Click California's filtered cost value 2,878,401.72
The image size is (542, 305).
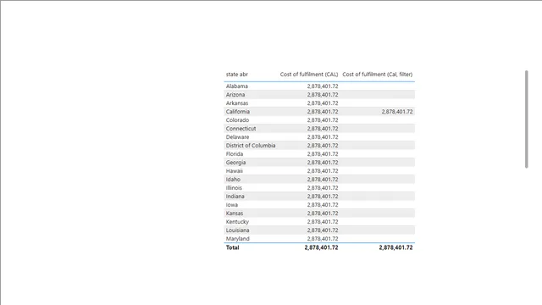[x=397, y=112]
